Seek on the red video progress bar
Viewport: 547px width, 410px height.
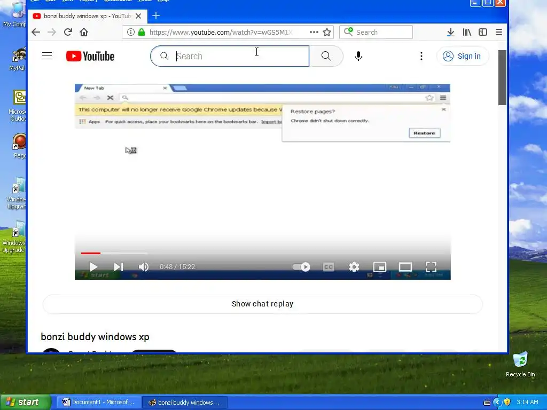[x=91, y=253]
